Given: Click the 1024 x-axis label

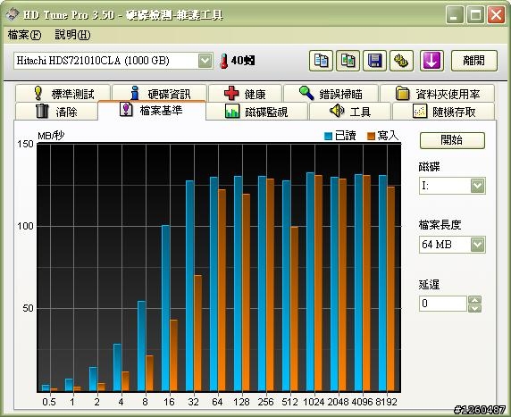Looking at the screenshot, I should click(314, 402).
